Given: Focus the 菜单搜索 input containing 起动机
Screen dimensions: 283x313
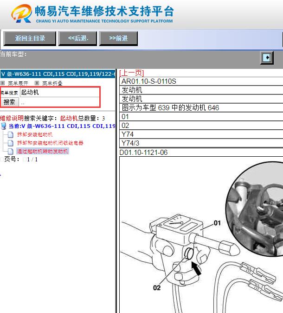Looking at the screenshot, I should [59, 93].
